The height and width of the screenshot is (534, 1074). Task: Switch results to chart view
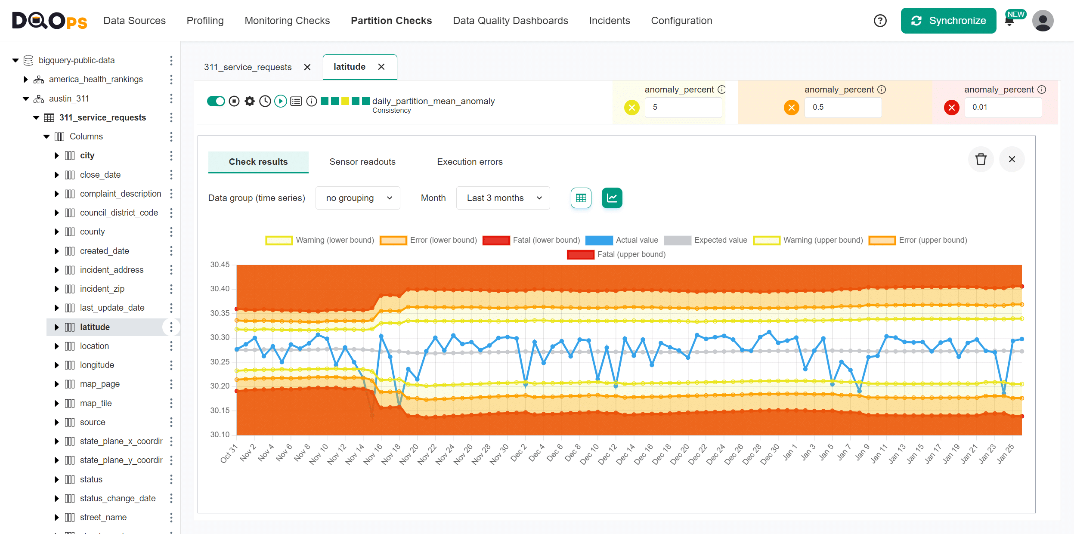pos(612,198)
